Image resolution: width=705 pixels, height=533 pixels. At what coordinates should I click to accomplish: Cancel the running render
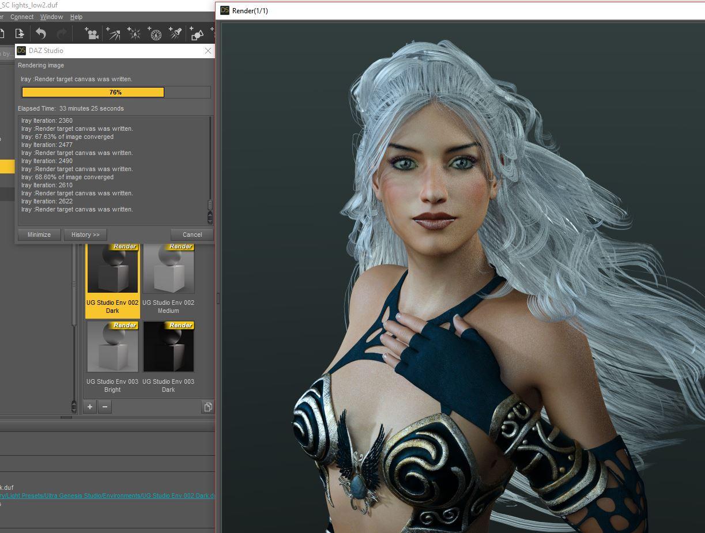[192, 235]
